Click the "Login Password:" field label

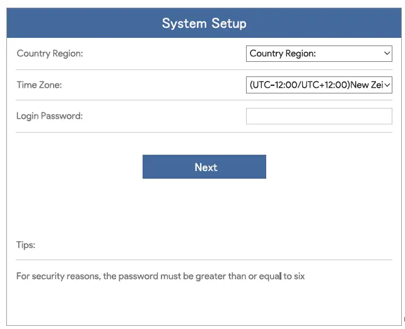(50, 116)
